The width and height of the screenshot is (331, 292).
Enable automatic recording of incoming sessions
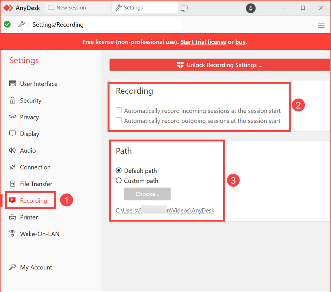pos(119,111)
